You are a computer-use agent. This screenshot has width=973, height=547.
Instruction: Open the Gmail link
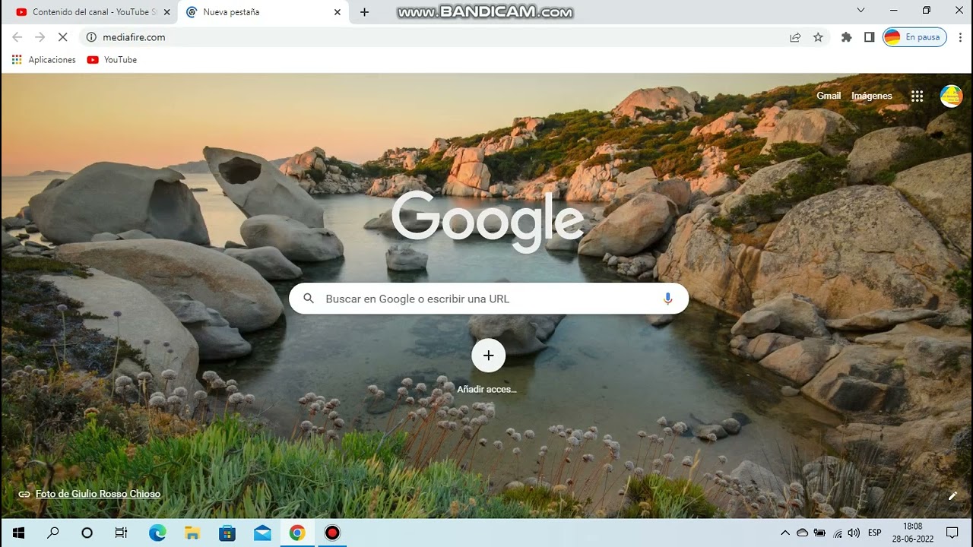829,96
